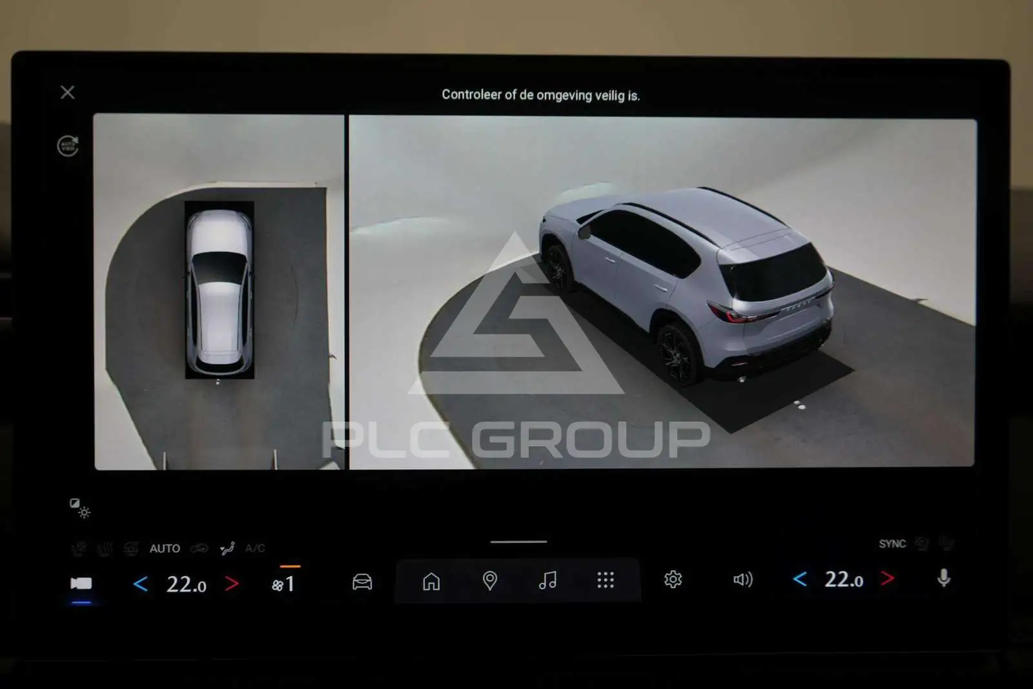Viewport: 1033px width, 689px height.
Task: Toggle the auto view camera icon
Action: click(68, 146)
